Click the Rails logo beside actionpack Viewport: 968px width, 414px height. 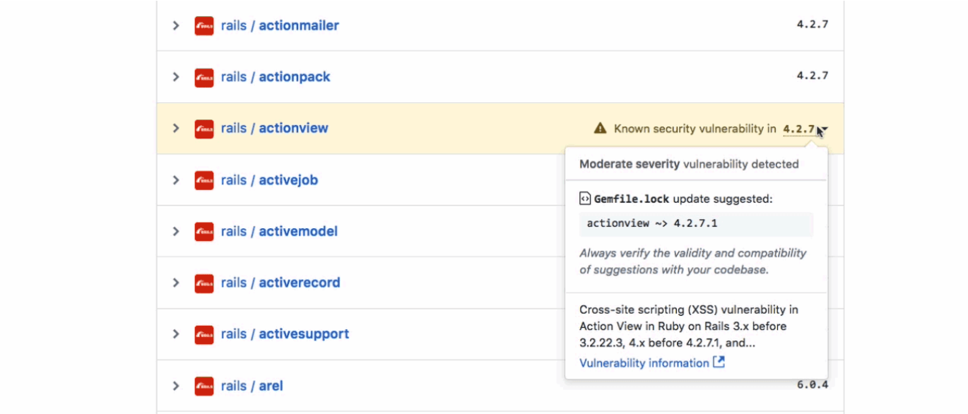pyautogui.click(x=204, y=77)
